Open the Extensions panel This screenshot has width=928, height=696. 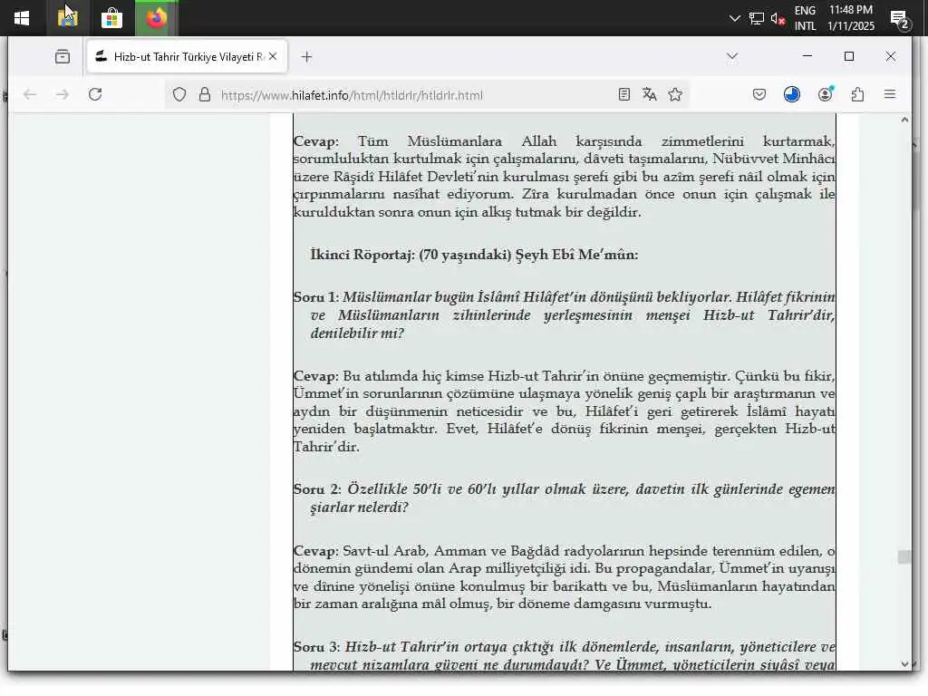pyautogui.click(x=857, y=94)
